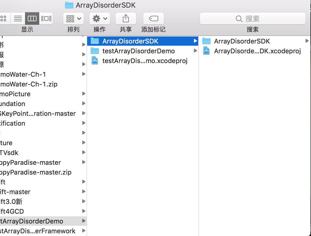Click the highlighted ArrayDisorderSDK folder row

(130, 41)
